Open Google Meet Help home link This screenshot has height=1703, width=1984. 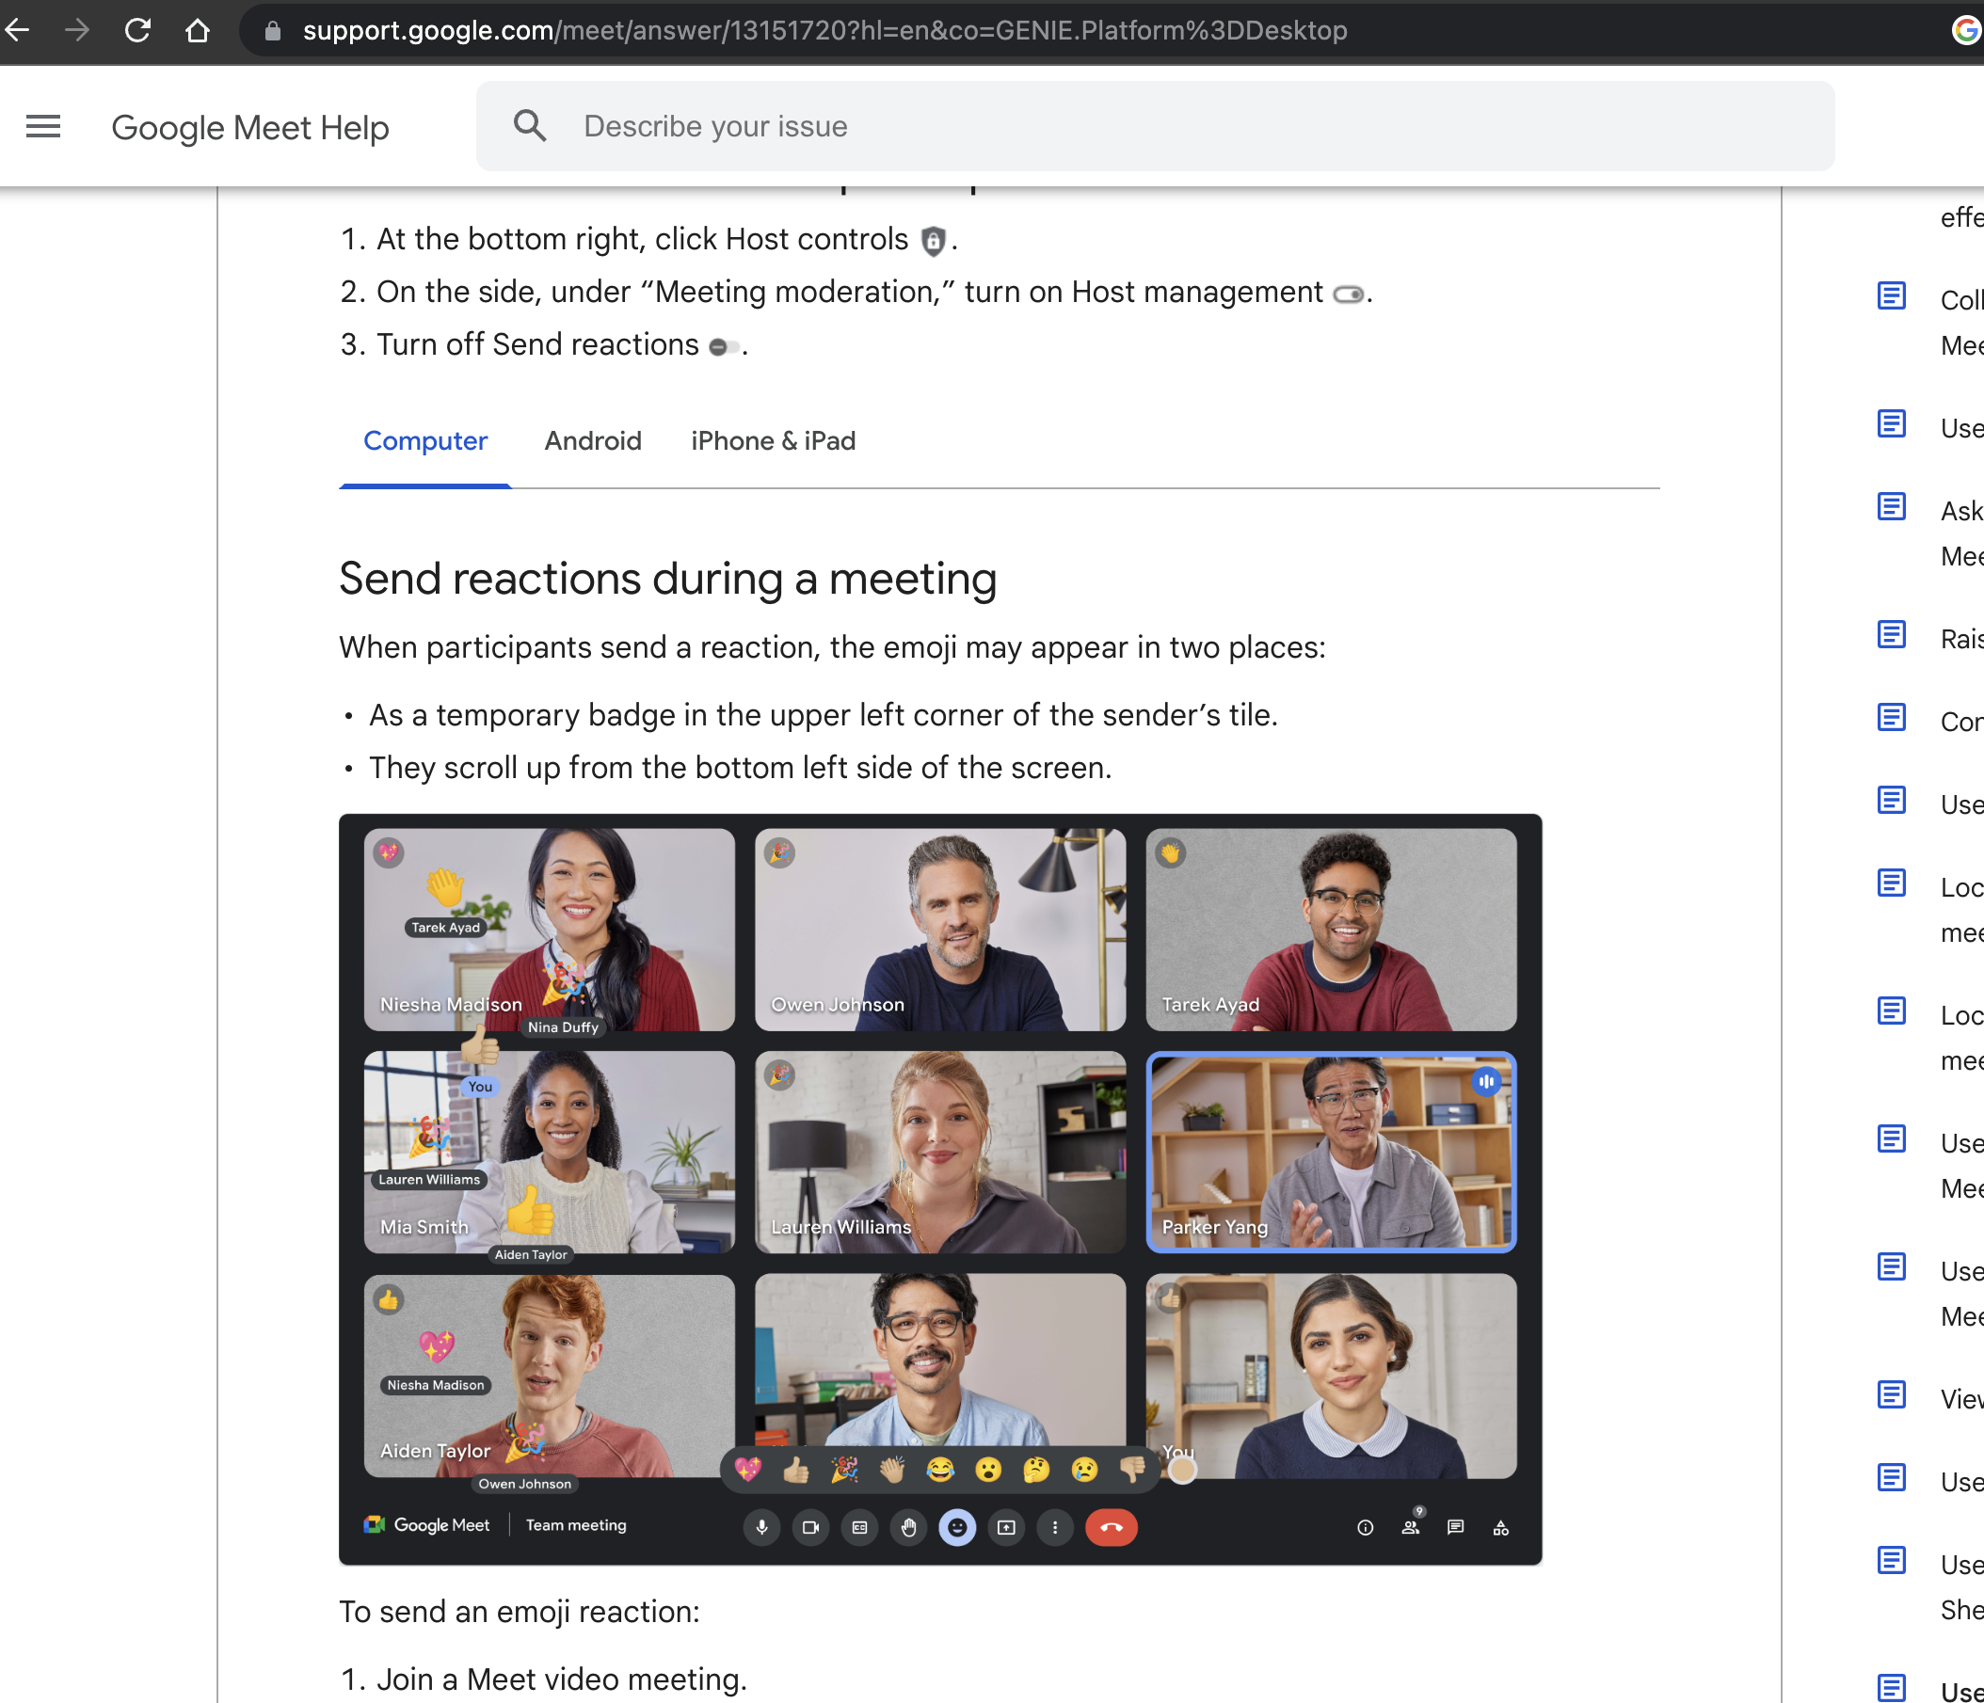(250, 127)
